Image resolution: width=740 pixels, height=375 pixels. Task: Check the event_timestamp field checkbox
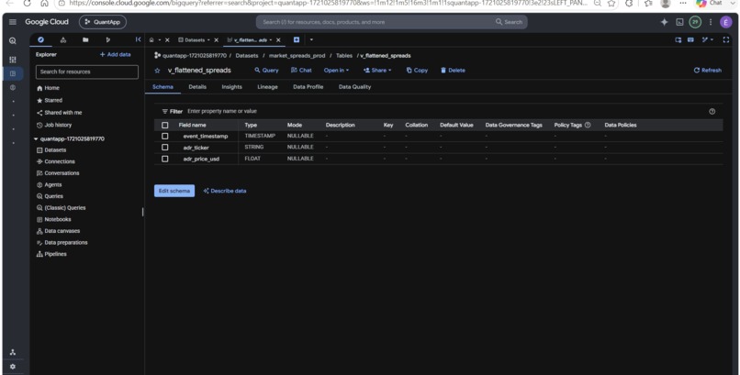[x=164, y=136]
